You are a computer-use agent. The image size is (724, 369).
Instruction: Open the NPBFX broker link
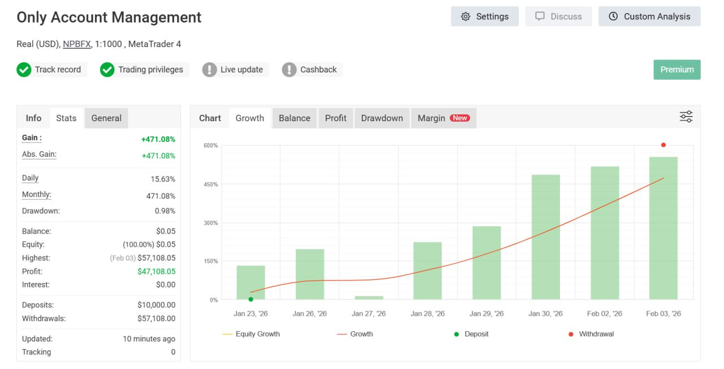(x=76, y=44)
